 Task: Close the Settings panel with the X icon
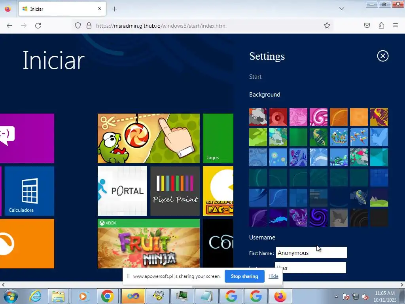(382, 56)
